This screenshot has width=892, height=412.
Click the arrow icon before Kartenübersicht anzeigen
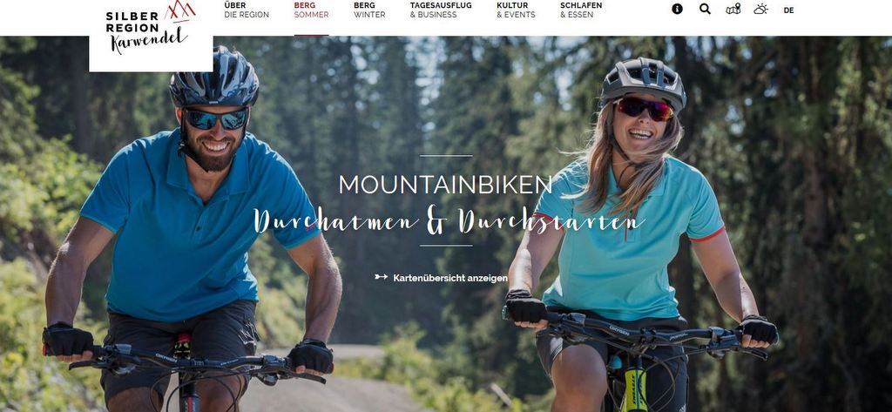coord(382,277)
